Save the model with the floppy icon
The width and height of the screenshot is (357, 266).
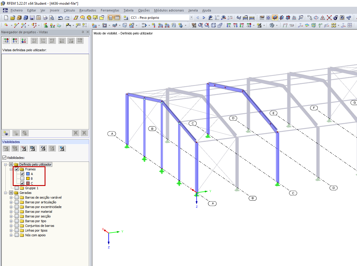[x=32, y=18]
